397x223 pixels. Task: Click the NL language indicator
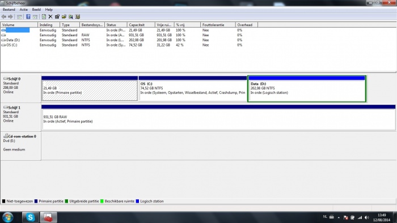[325, 217]
